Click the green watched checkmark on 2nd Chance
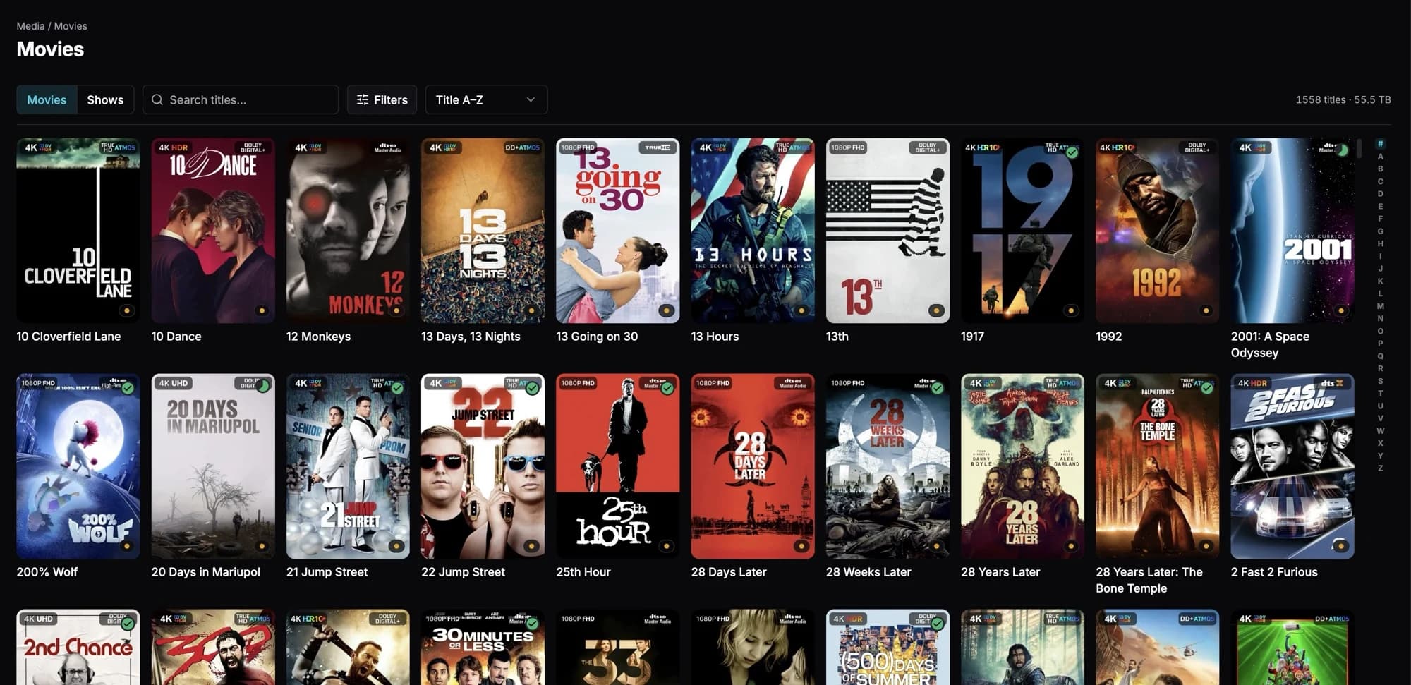 tap(128, 624)
